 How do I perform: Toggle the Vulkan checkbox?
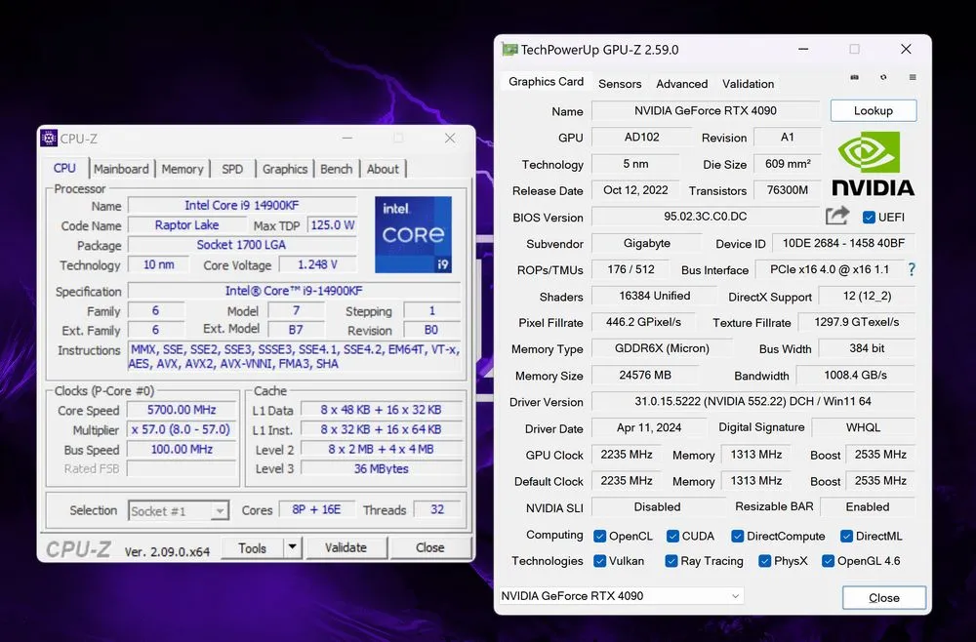pyautogui.click(x=600, y=561)
